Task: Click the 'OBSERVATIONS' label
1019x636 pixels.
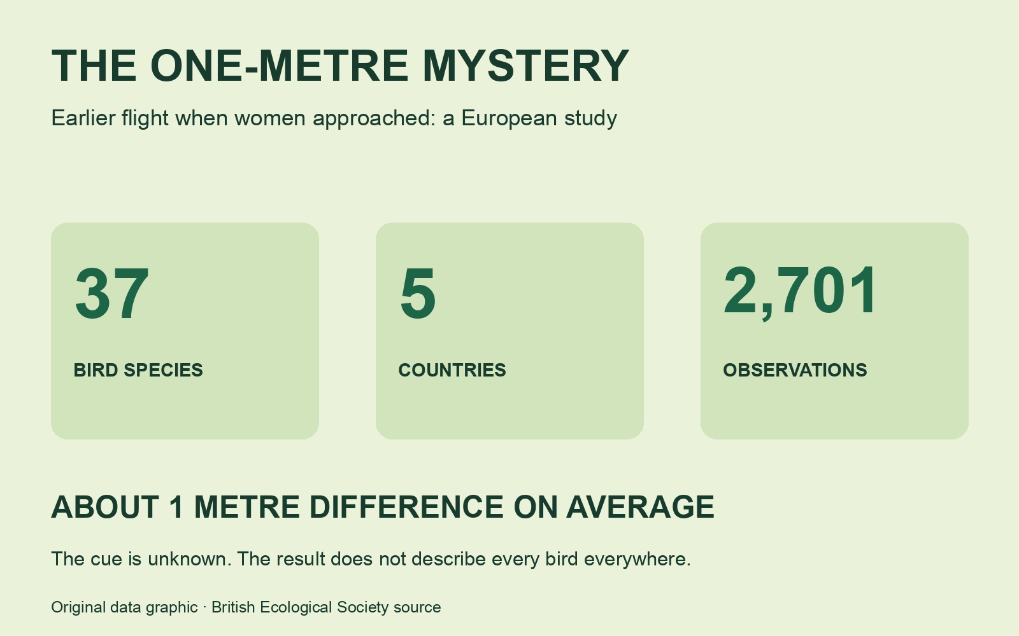Action: pyautogui.click(x=795, y=370)
